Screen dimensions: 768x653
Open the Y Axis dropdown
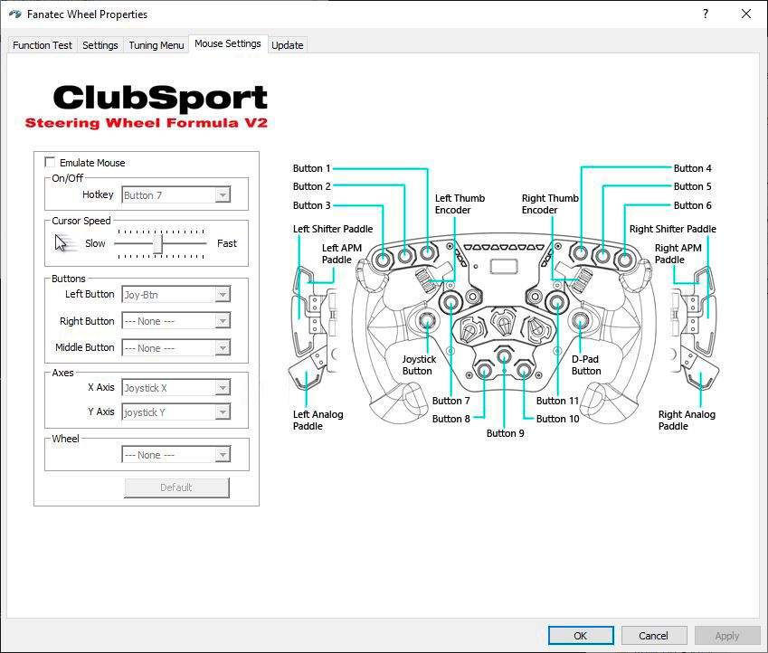pos(175,412)
